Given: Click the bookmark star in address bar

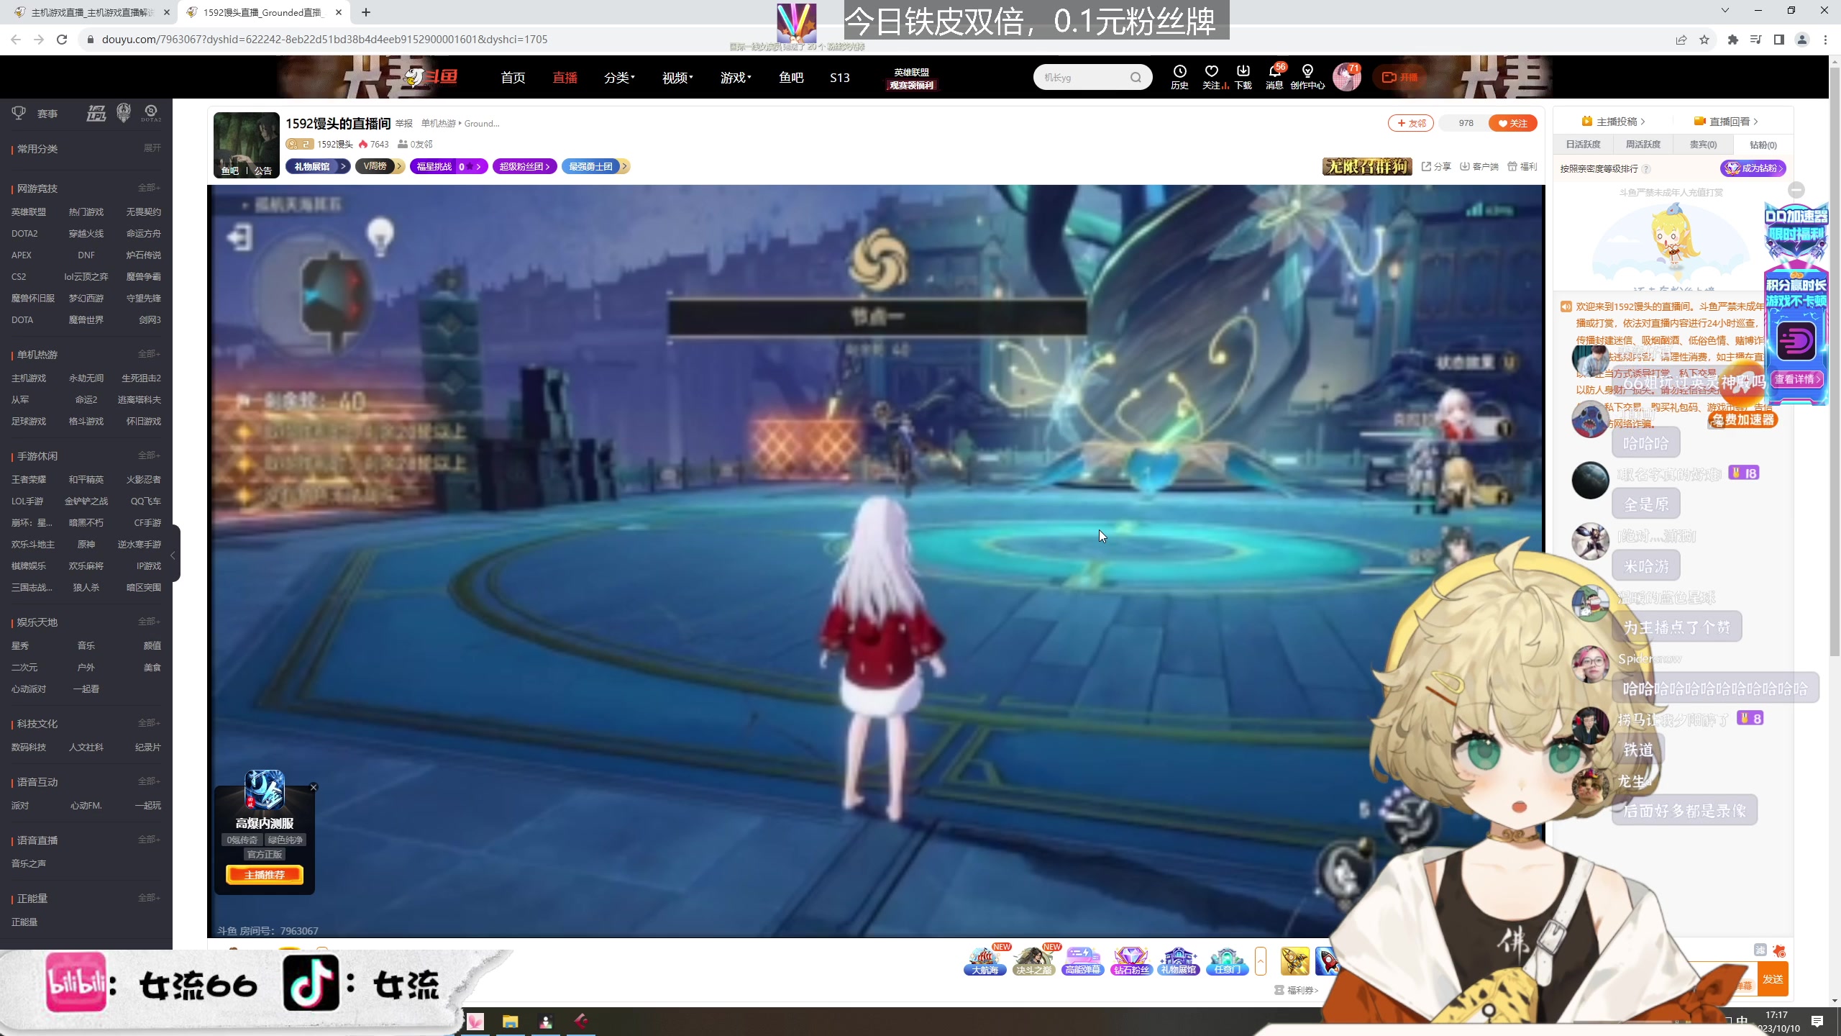Looking at the screenshot, I should (x=1704, y=40).
